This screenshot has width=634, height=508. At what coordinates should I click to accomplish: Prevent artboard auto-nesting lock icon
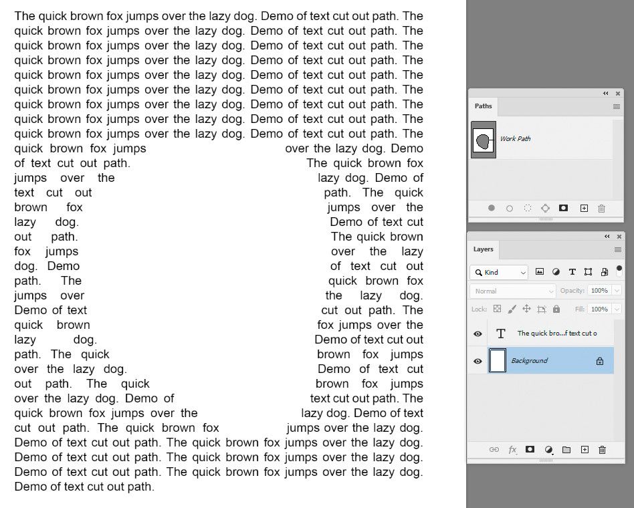point(542,309)
